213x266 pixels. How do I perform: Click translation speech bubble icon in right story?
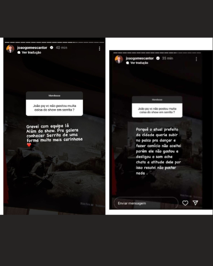tap(127, 63)
